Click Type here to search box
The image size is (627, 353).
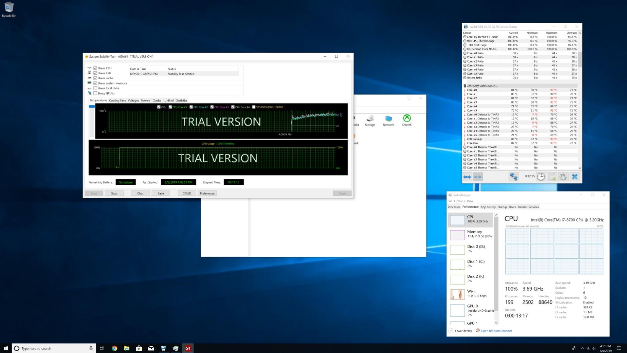pyautogui.click(x=54, y=348)
